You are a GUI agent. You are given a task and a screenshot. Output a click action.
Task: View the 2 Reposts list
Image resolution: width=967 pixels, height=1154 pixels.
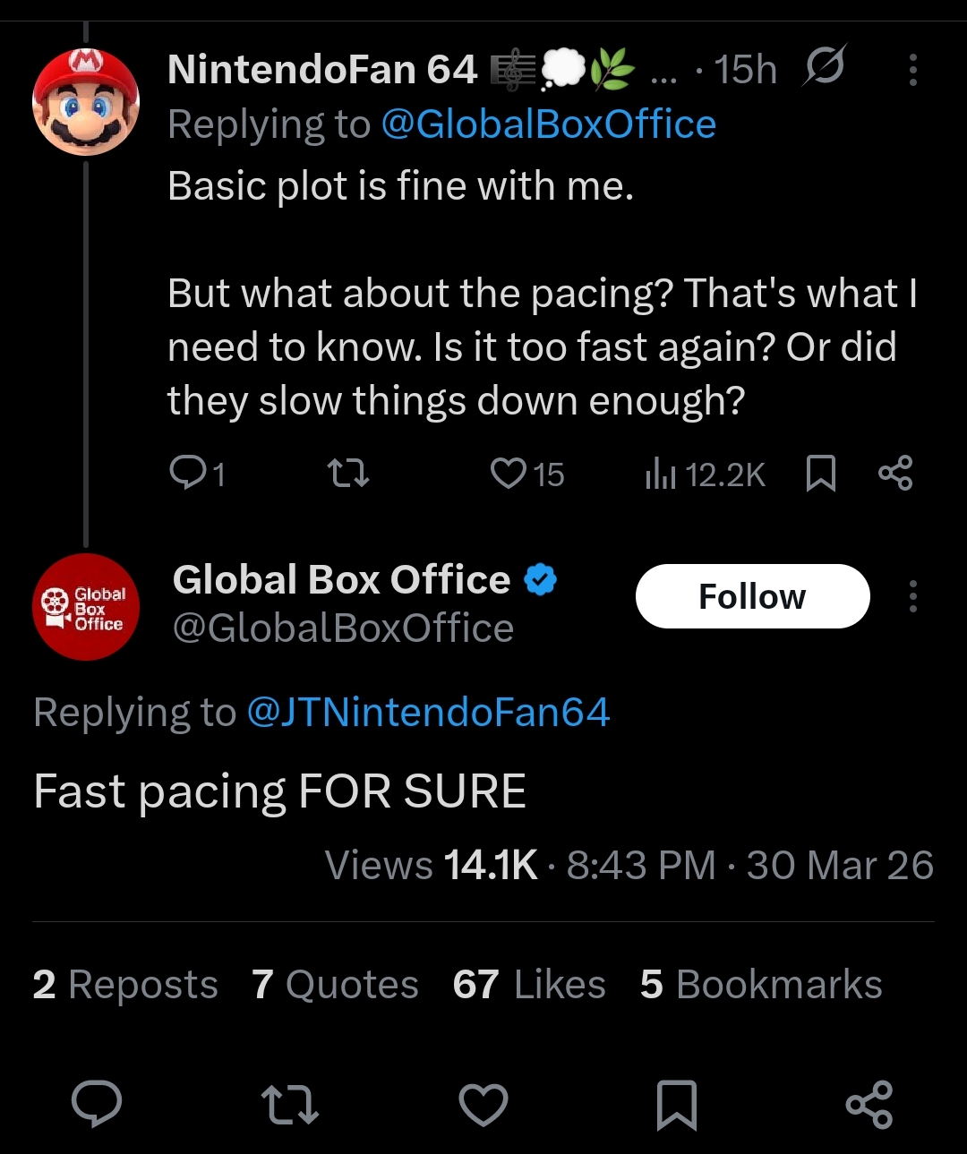(125, 985)
